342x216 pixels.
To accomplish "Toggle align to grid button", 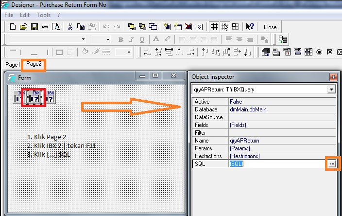I will pyautogui.click(x=225, y=27).
